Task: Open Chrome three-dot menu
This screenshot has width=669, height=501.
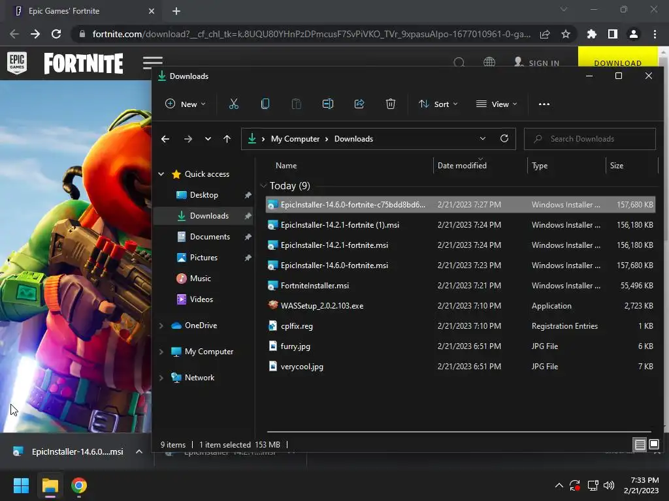Action: 655,34
